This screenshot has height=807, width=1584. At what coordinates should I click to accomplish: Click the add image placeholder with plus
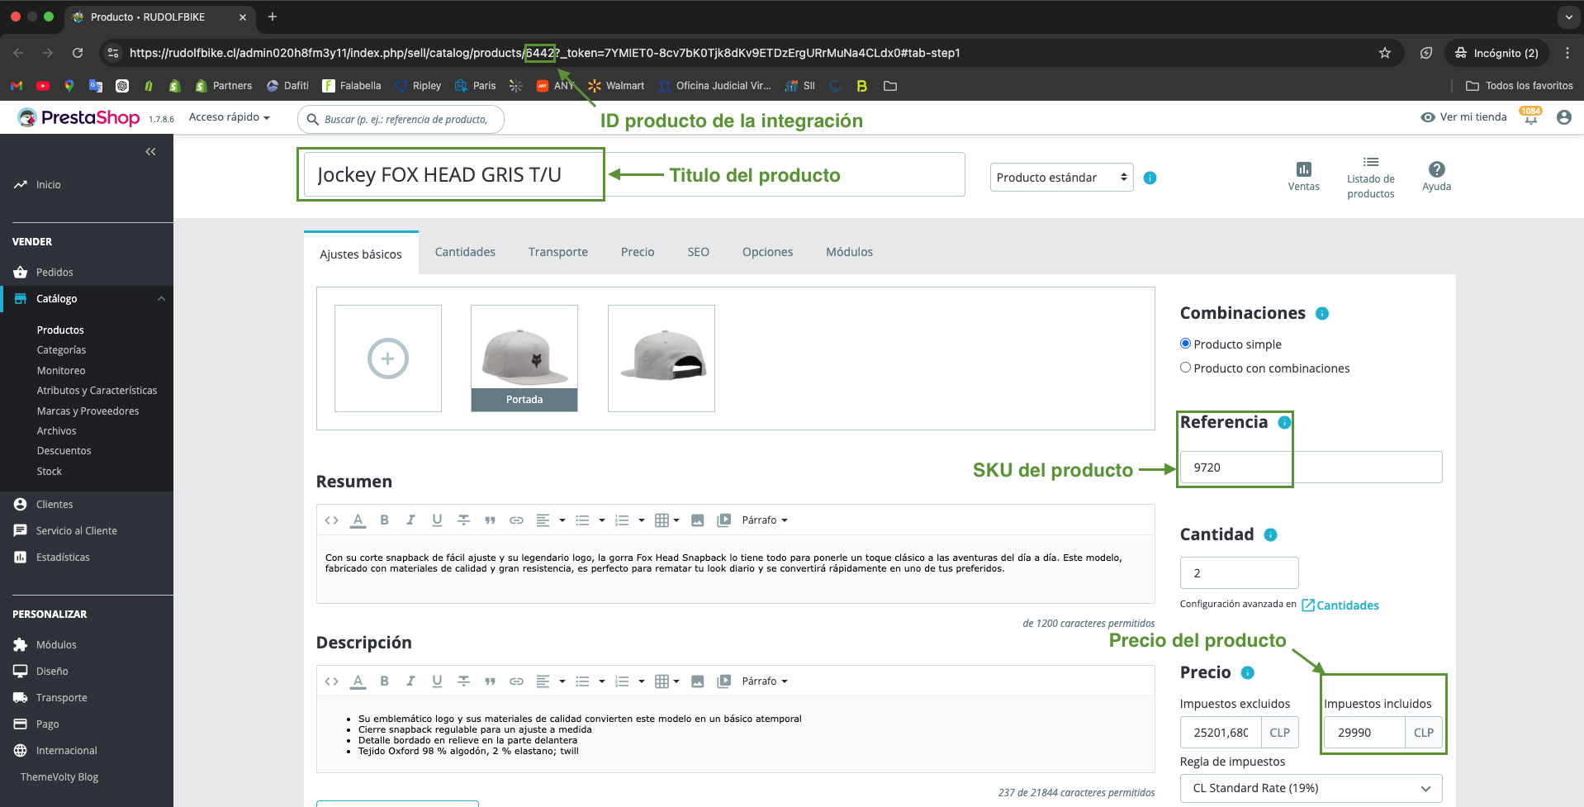388,358
